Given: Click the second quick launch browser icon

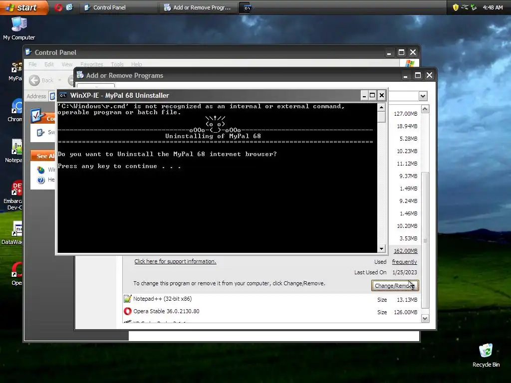Looking at the screenshot, I should pos(69,7).
